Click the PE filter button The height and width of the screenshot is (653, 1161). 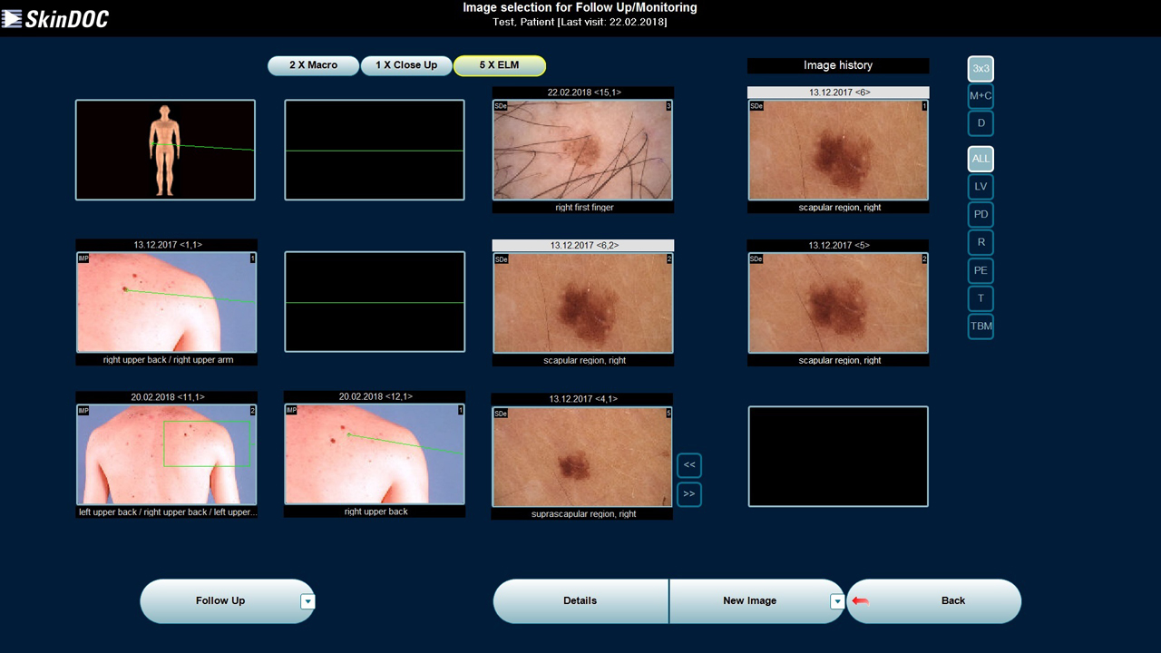coord(981,270)
